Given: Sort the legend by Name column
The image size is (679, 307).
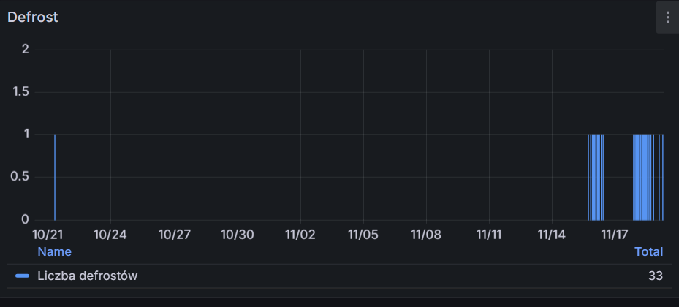Looking at the screenshot, I should [x=54, y=251].
